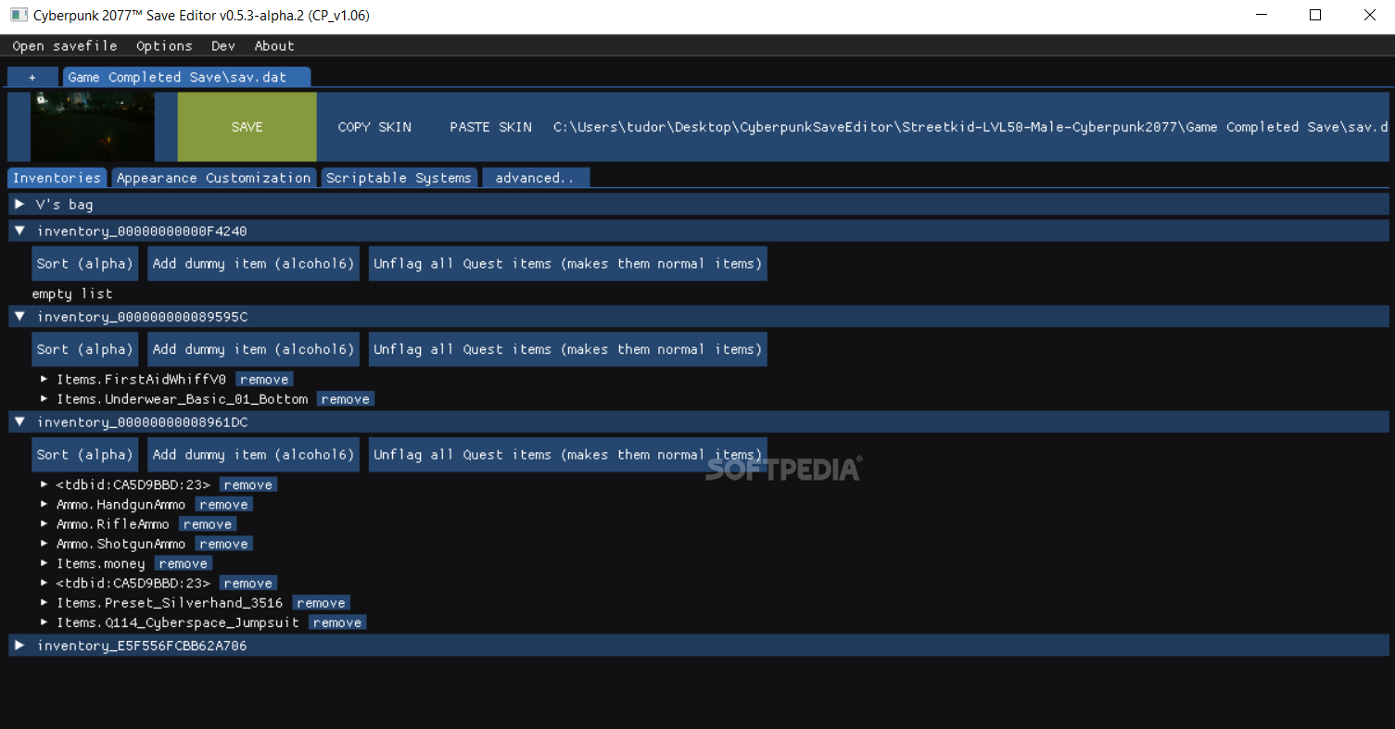Click Sort (alpha) under inventory_000000000089595C
The height and width of the screenshot is (729, 1395).
coord(85,349)
